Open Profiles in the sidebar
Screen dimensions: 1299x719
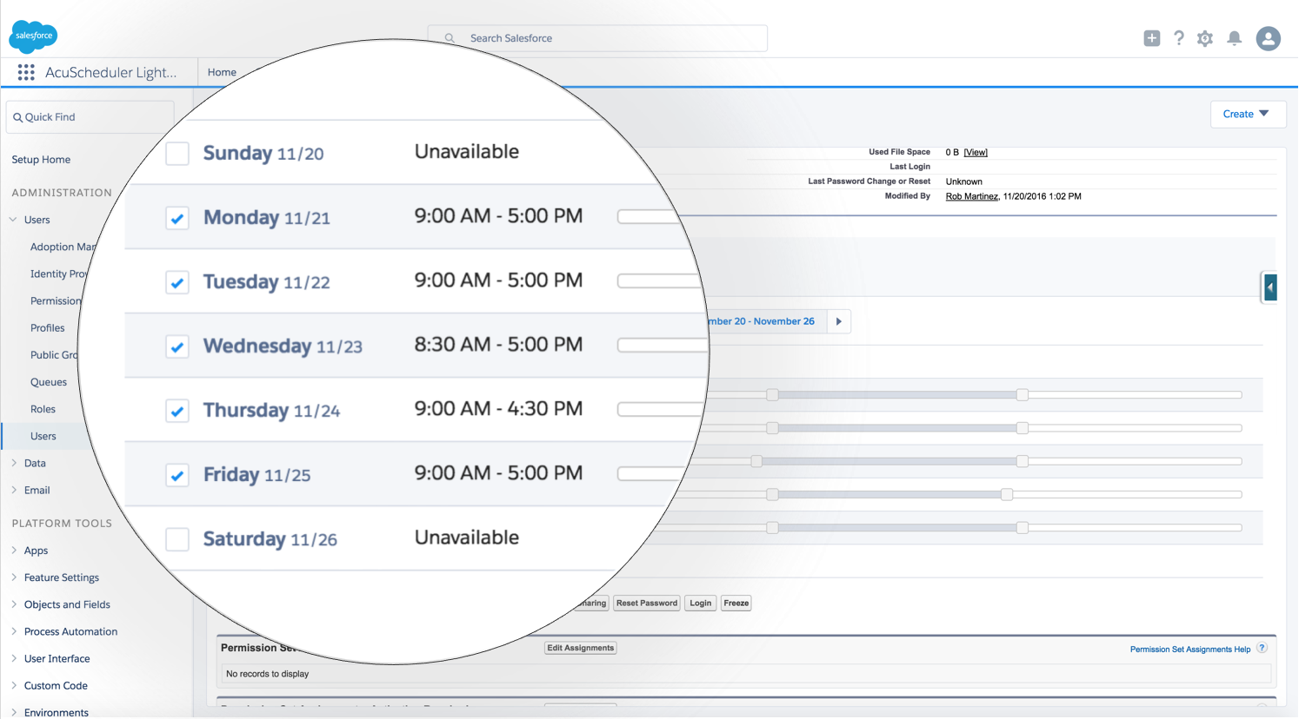click(47, 328)
